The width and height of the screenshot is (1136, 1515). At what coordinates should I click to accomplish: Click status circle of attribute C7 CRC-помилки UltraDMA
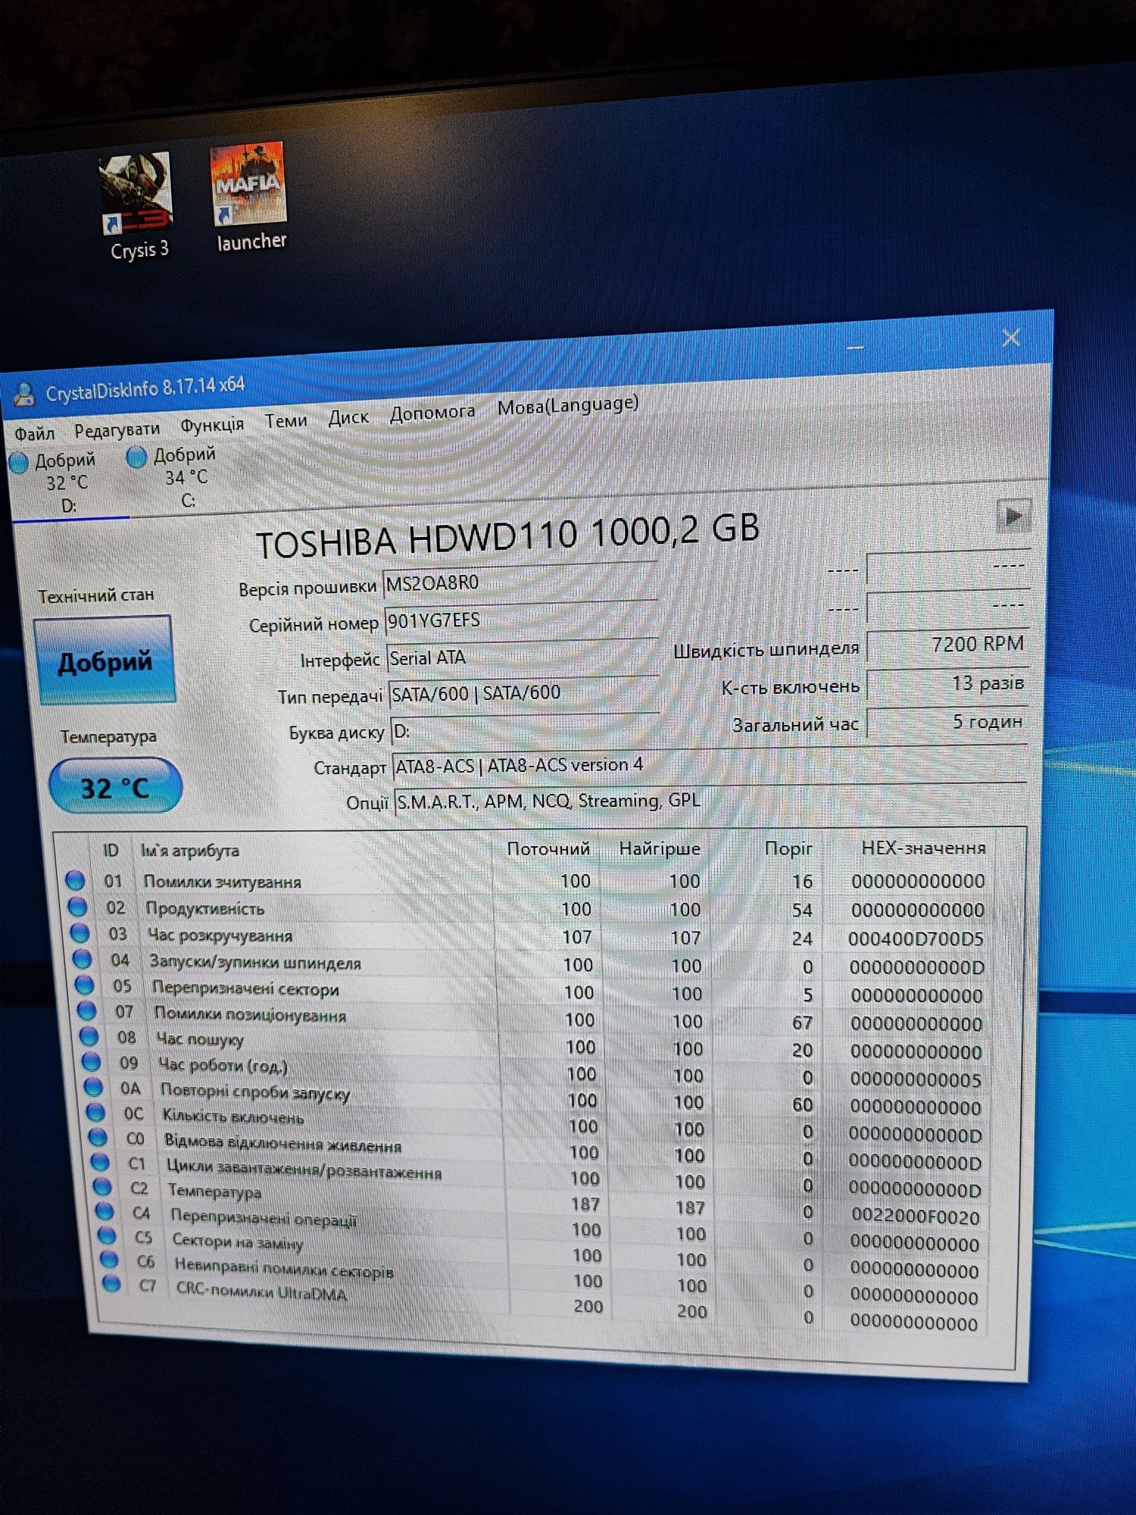[x=111, y=1284]
